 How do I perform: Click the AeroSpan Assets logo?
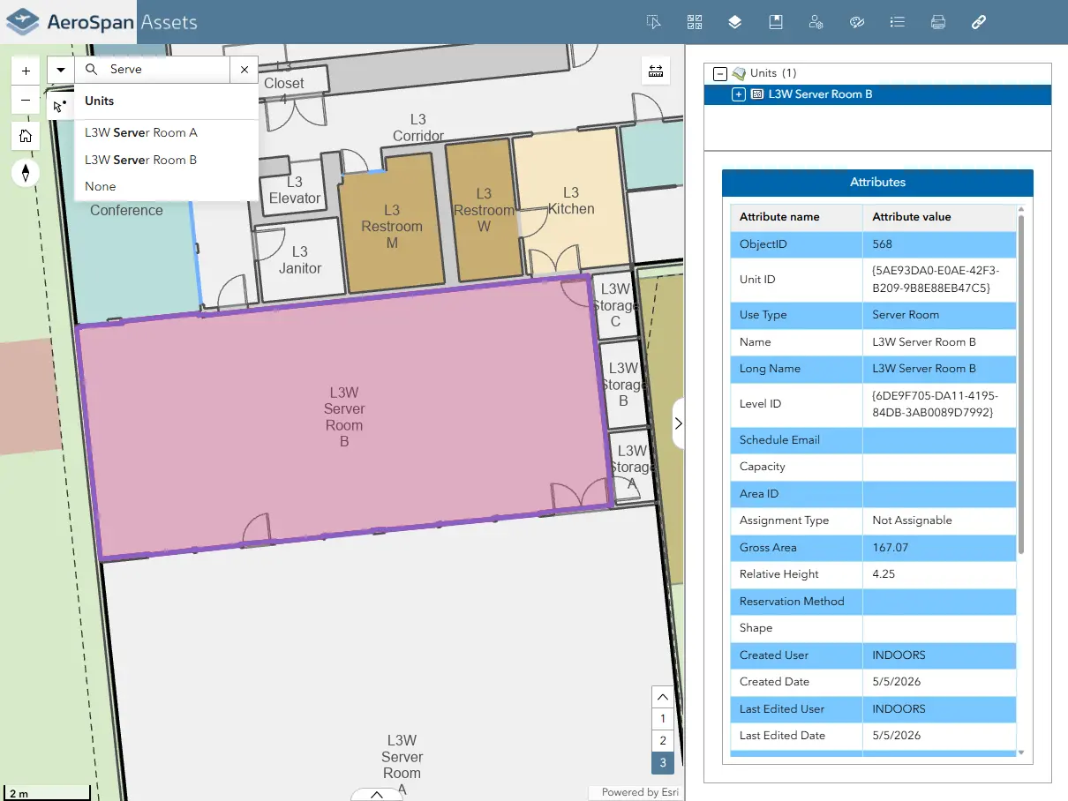68,22
